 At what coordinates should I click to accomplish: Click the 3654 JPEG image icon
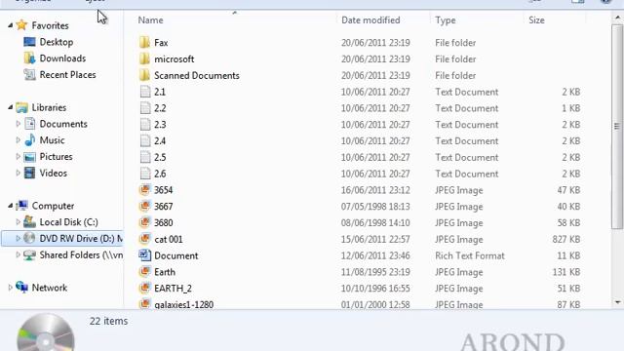pyautogui.click(x=145, y=190)
